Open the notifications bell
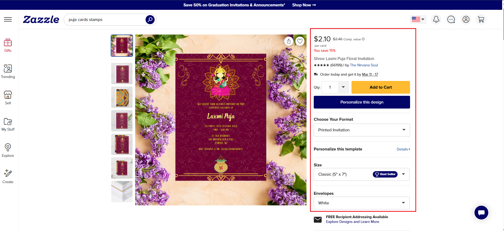 (436, 19)
